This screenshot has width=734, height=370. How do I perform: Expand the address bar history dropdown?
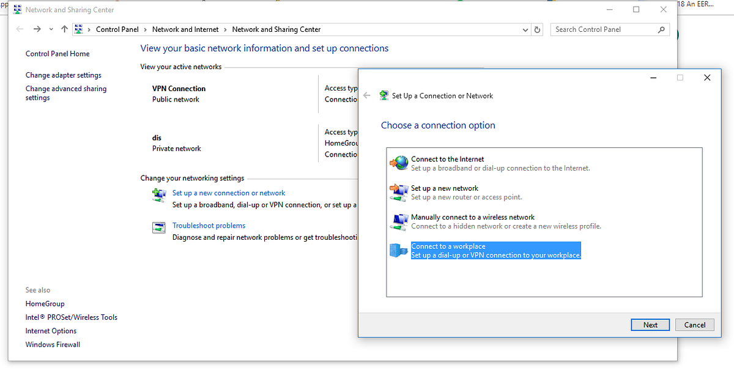526,29
